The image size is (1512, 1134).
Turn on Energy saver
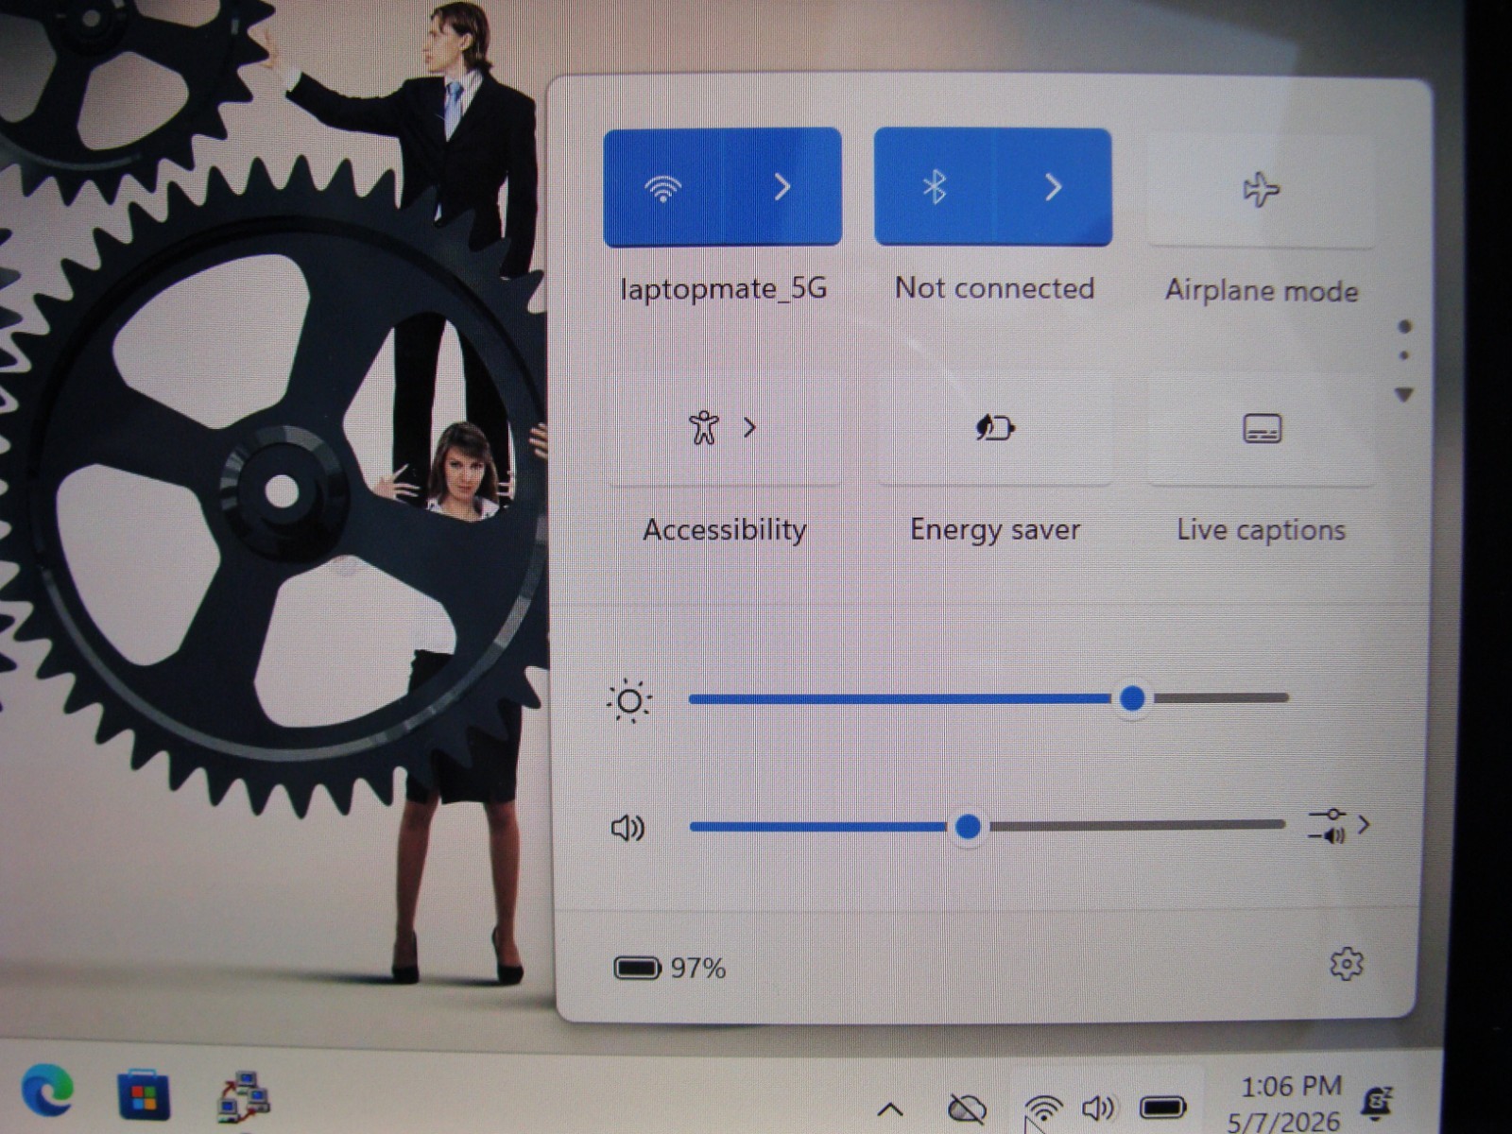[994, 428]
